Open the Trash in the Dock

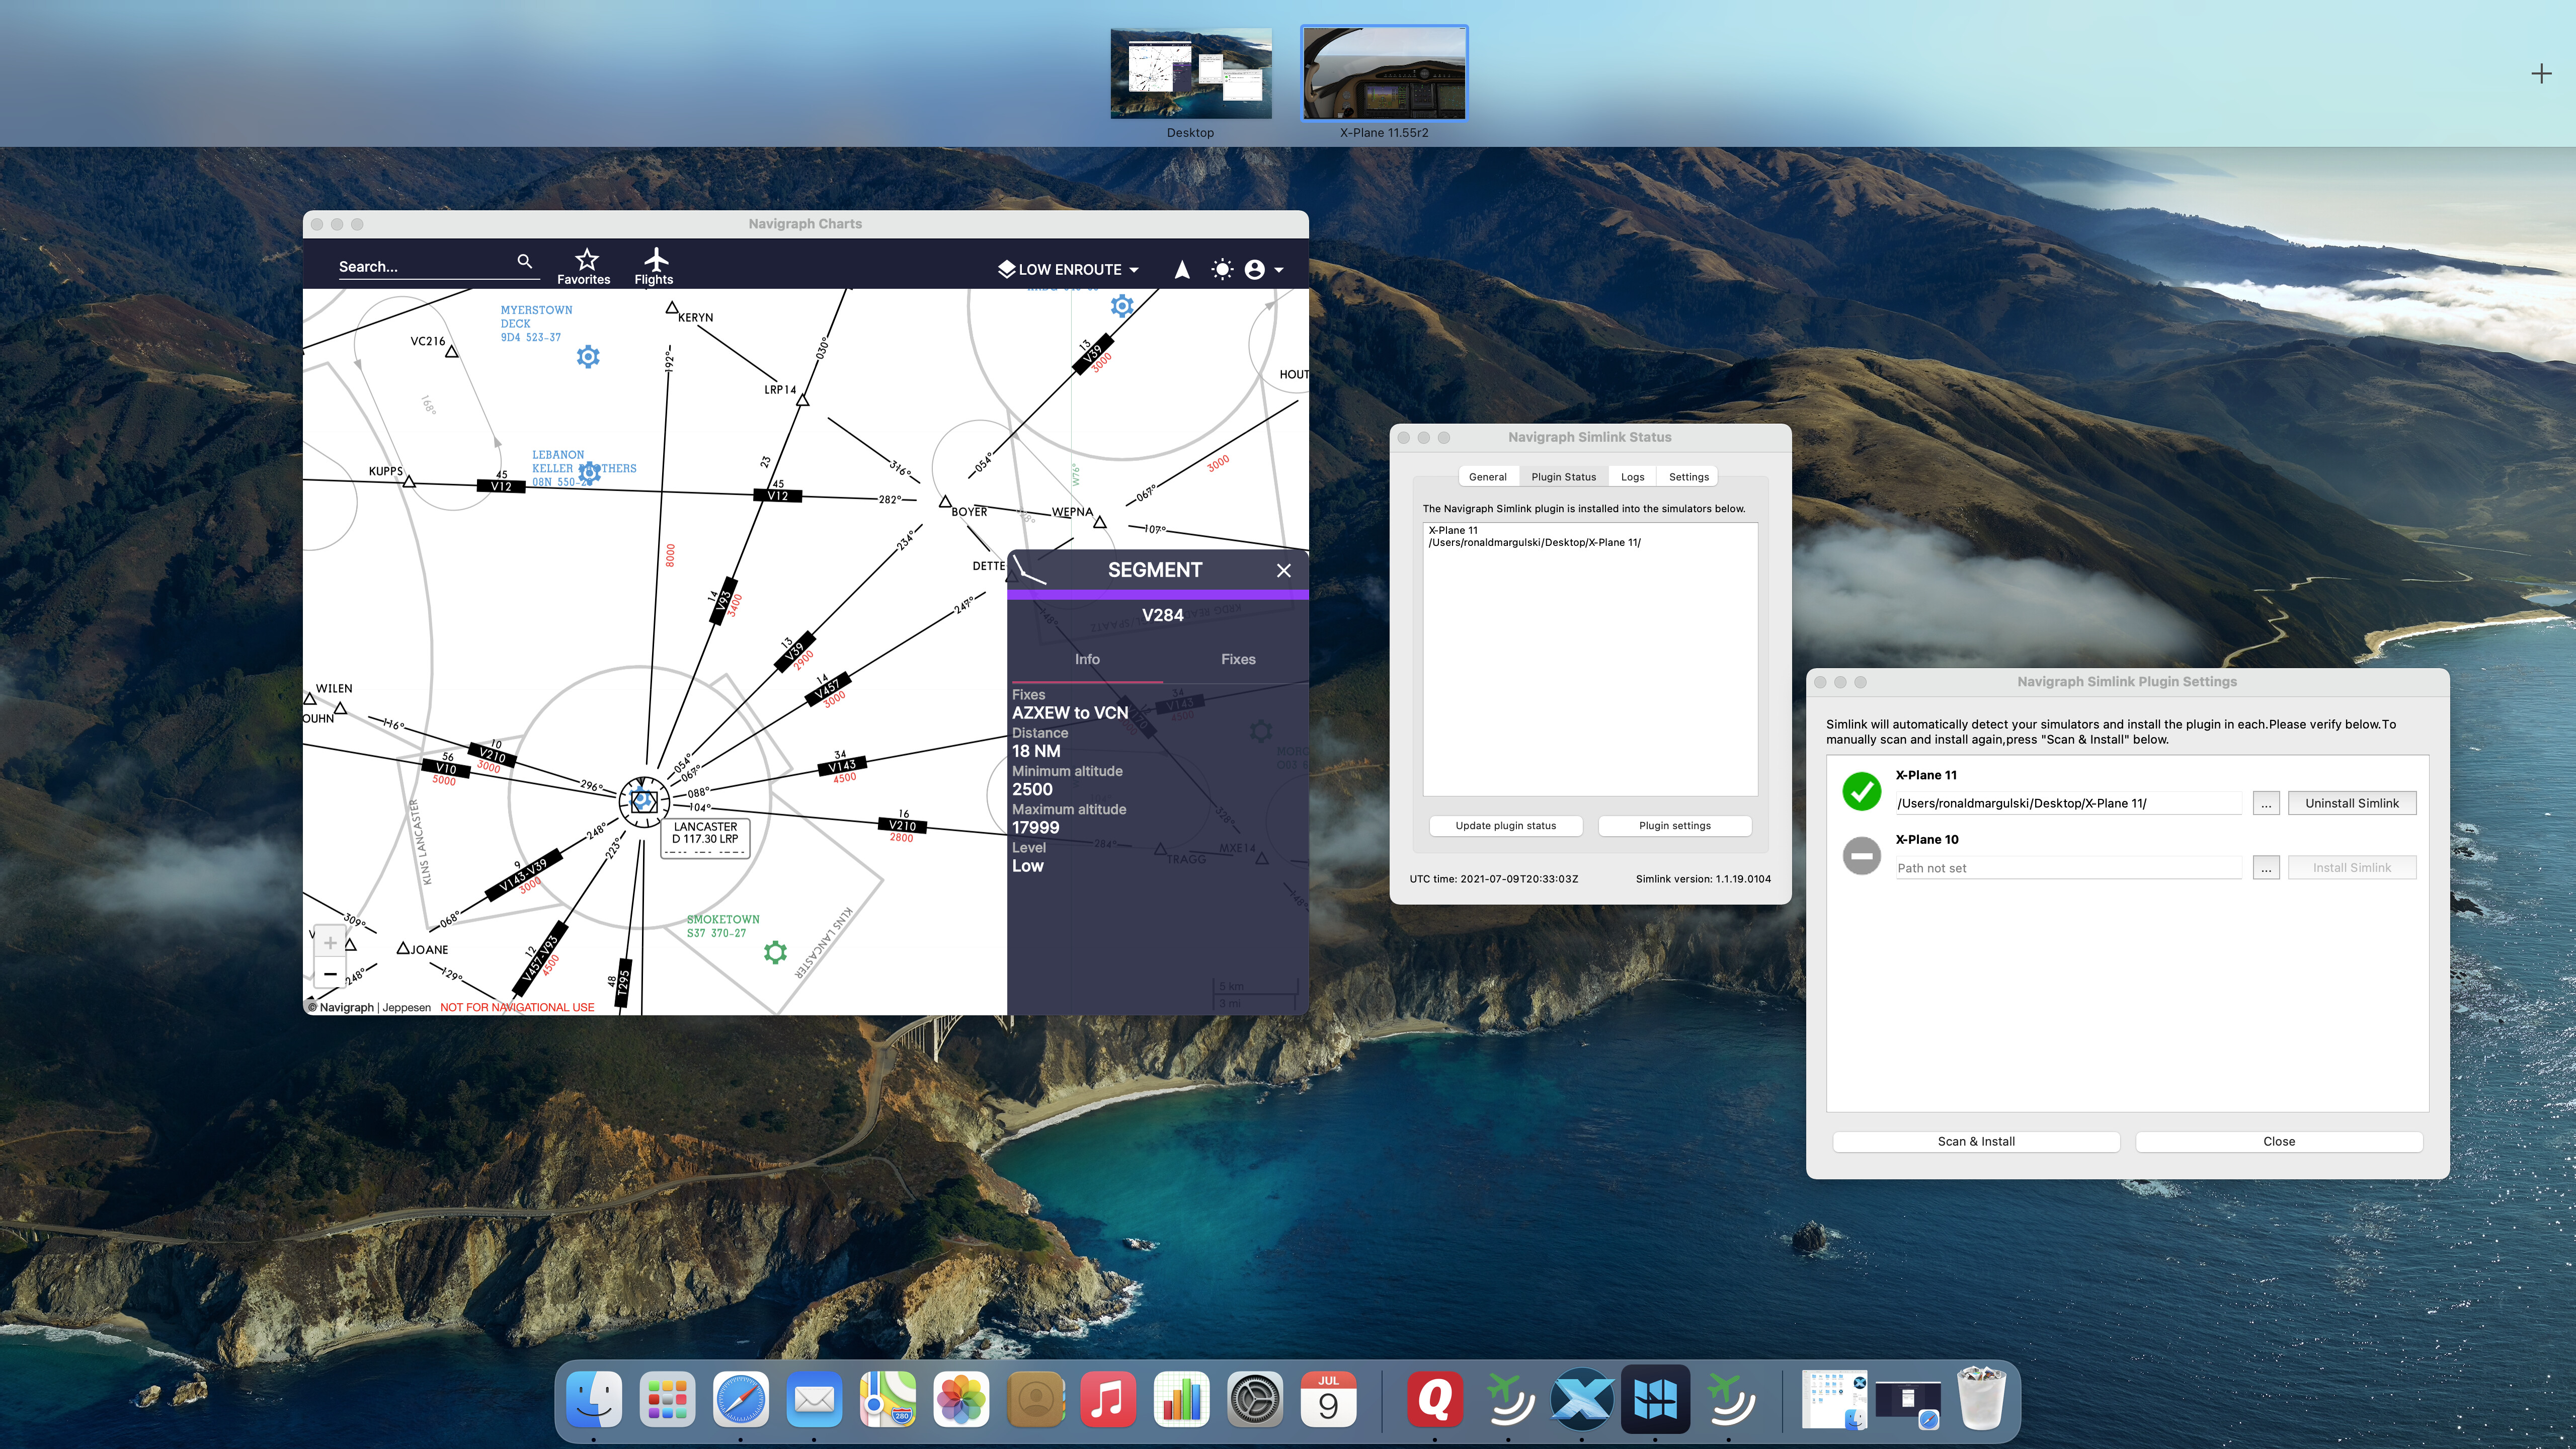[x=1981, y=1399]
